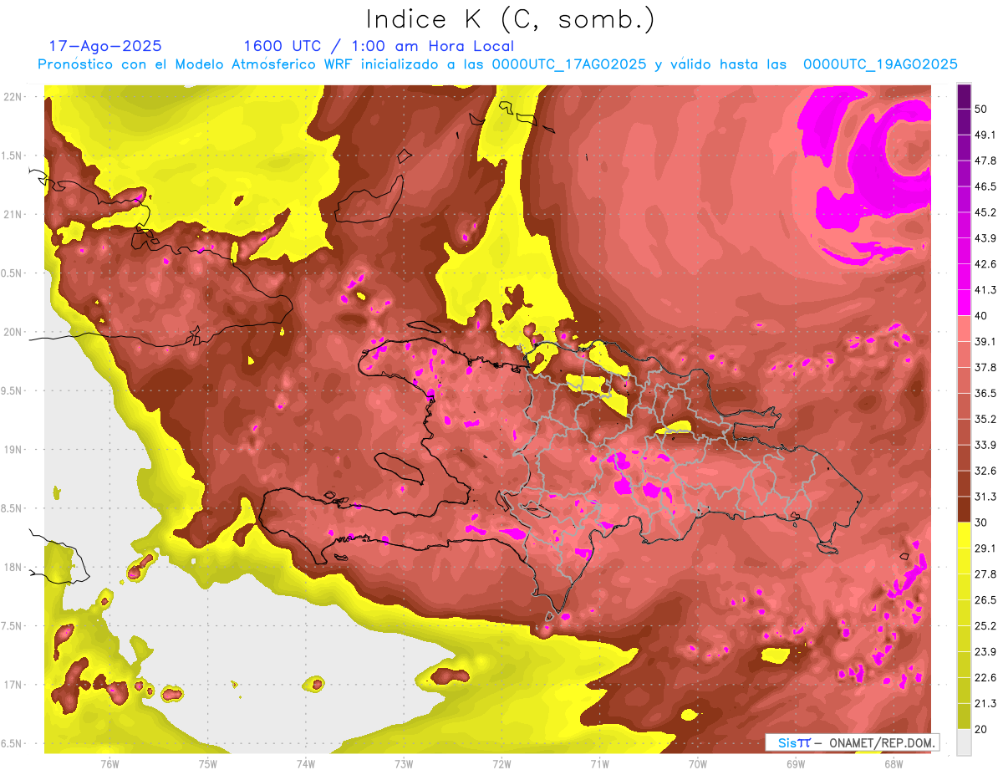Click the colorbar value "49.1"

click(x=985, y=135)
